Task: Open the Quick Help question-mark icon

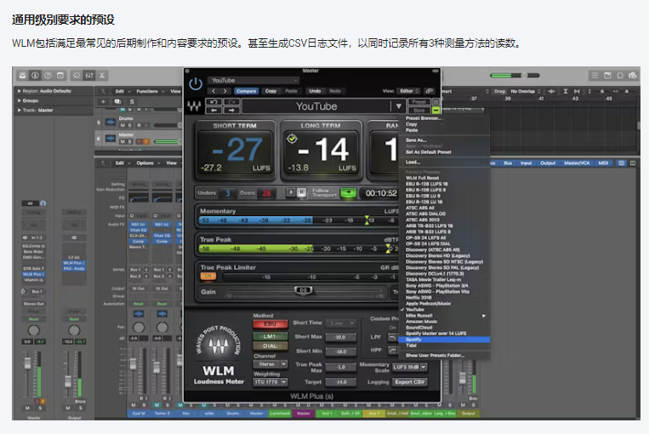Action: pos(48,76)
